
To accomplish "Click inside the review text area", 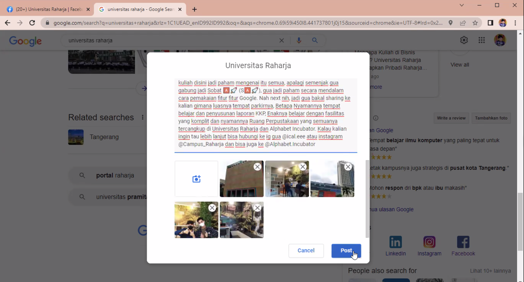I will tap(266, 115).
